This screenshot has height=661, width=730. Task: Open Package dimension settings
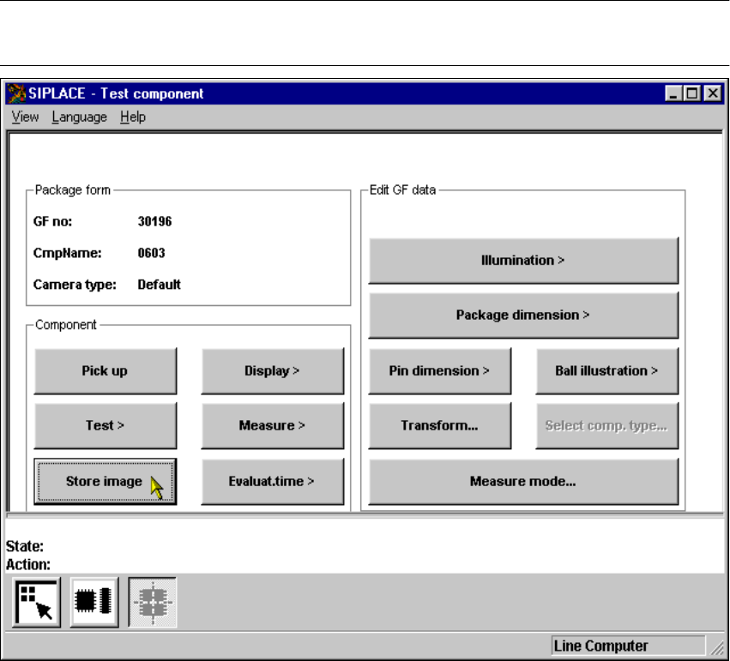522,315
